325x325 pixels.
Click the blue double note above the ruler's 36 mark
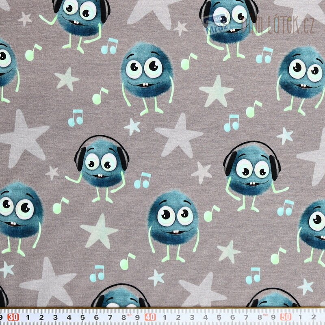pyautogui.click(x=97, y=273)
